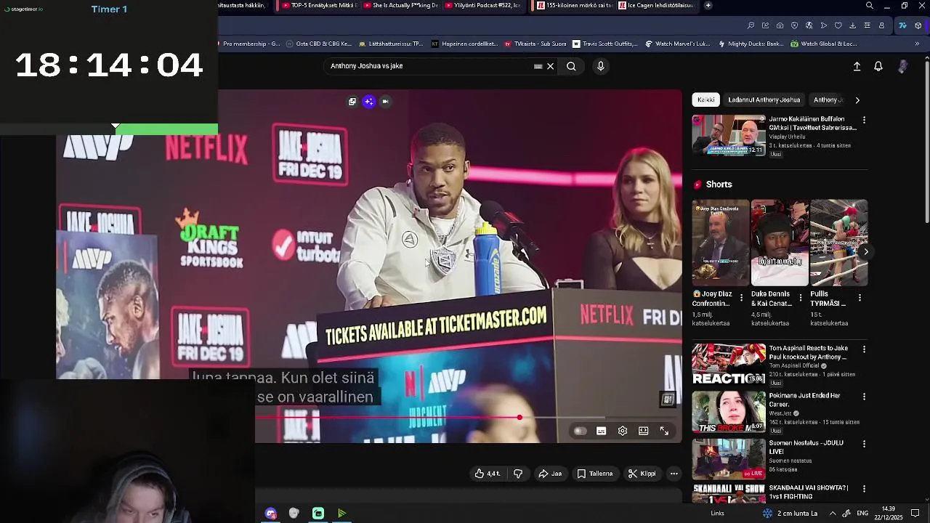Click the red scrubber handle on the timeline
The width and height of the screenshot is (930, 523).
(519, 418)
